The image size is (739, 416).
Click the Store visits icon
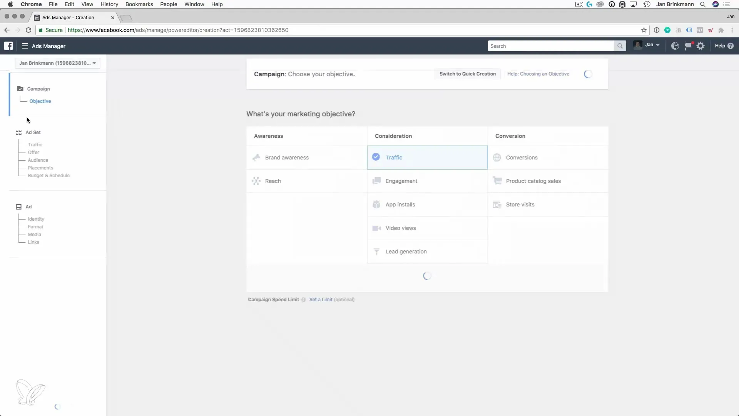pyautogui.click(x=497, y=205)
